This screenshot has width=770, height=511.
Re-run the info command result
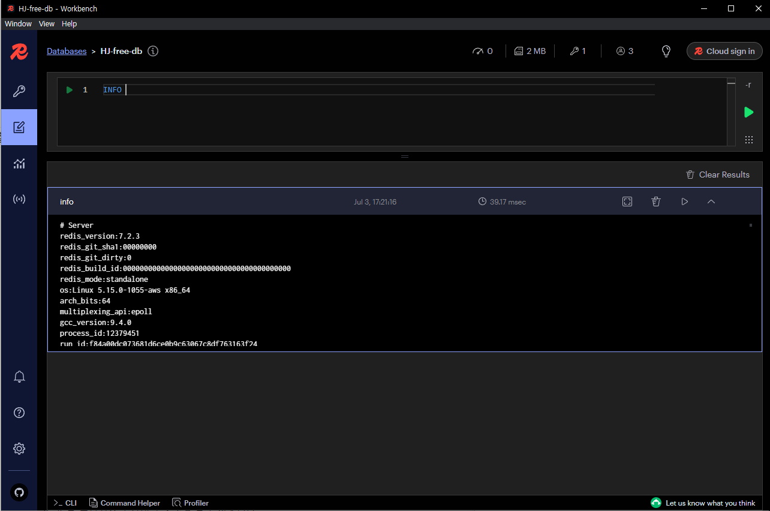tap(684, 202)
